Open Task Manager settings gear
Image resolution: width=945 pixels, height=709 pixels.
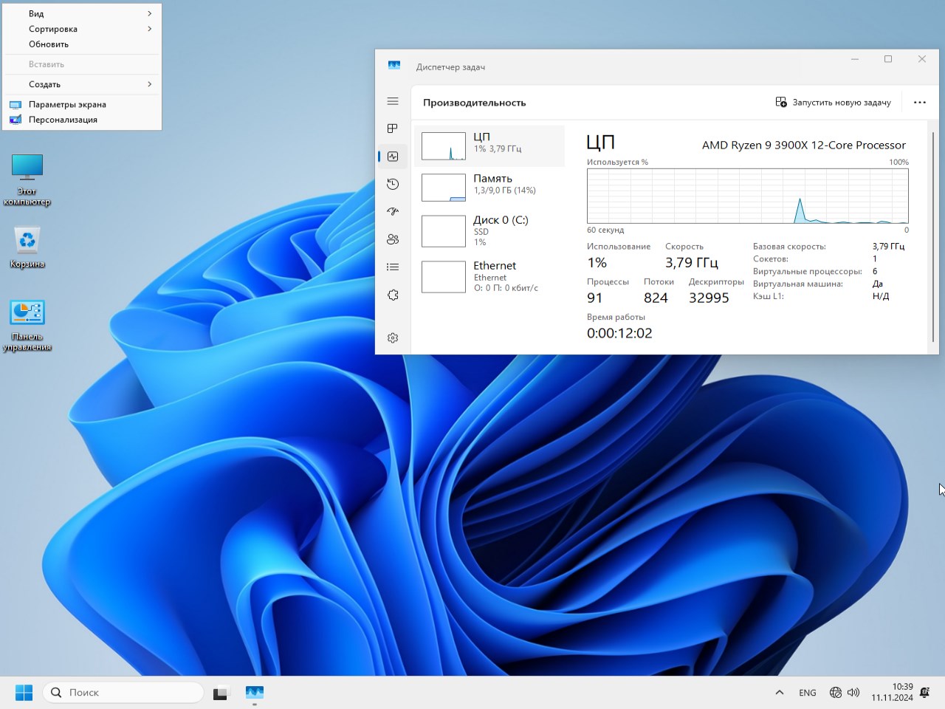pos(393,338)
